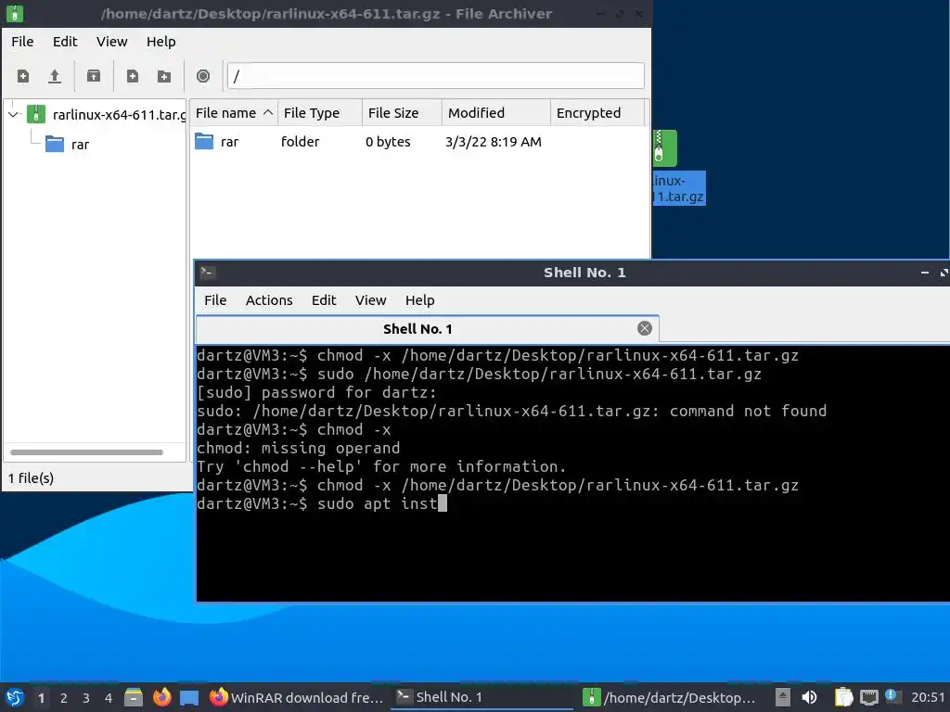
Task: Open File menu in File Archiver
Action: pos(22,42)
